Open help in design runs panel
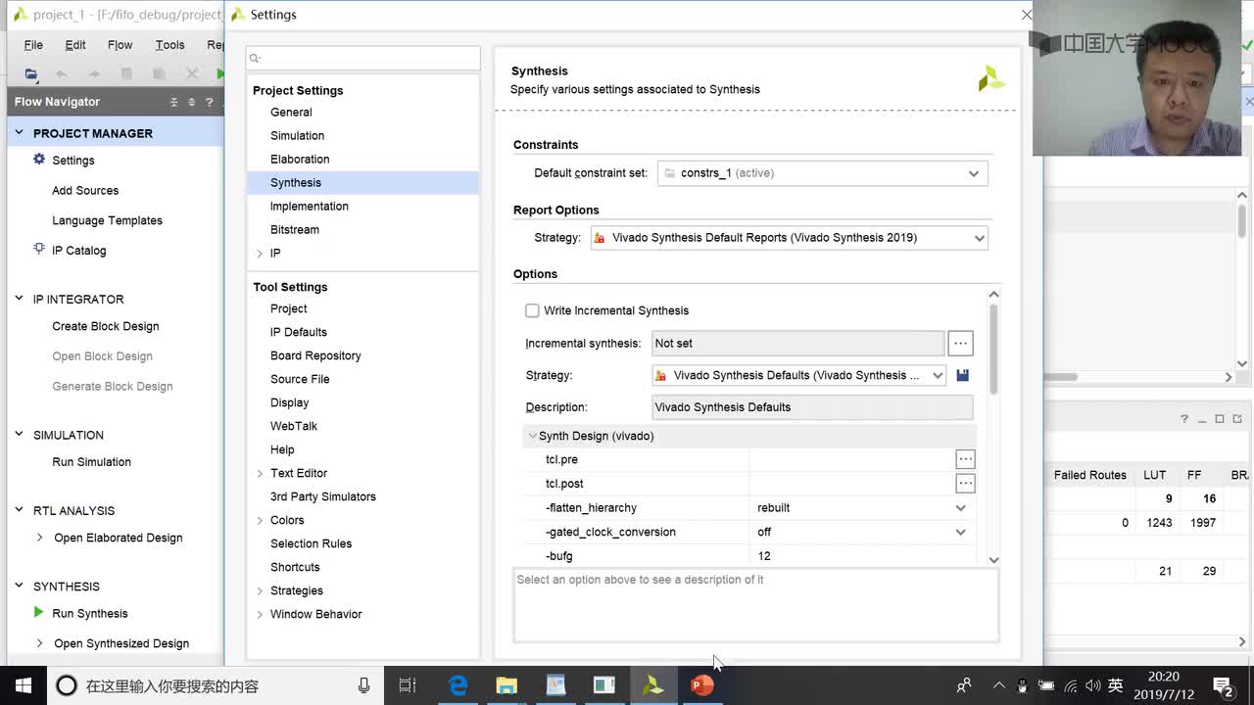The width and height of the screenshot is (1254, 705). (1183, 419)
